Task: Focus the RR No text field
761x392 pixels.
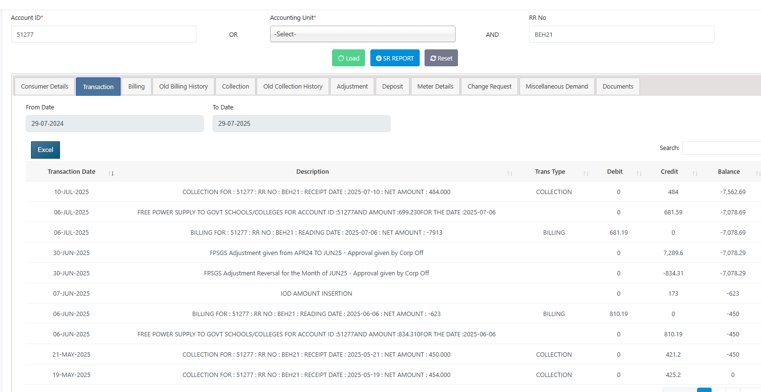Action: click(621, 34)
